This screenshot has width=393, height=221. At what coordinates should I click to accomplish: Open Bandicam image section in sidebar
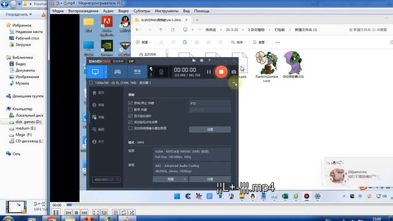coord(98,130)
